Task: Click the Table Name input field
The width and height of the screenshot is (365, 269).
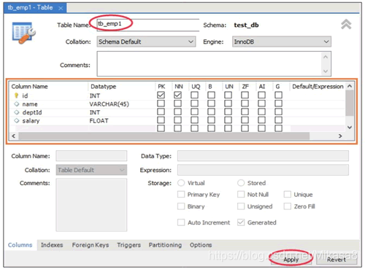Action: 148,25
